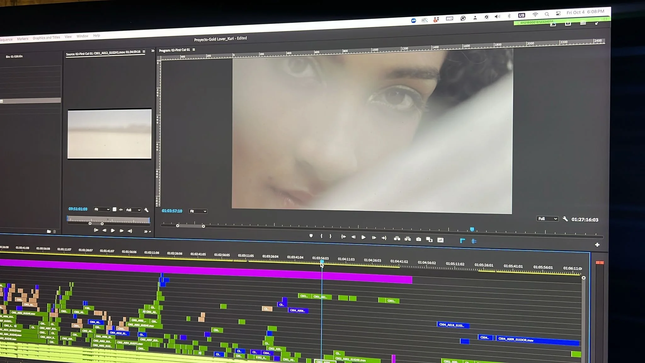Viewport: 645px width, 363px height.
Task: Click Add Marker in Program monitor
Action: click(311, 236)
